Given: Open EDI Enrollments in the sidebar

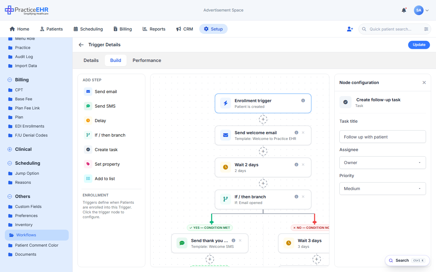Looking at the screenshot, I should [30, 126].
